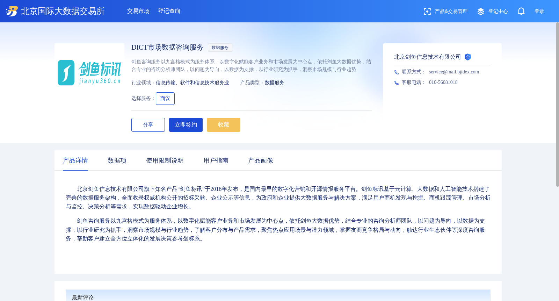The image size is (559, 301).
Task: Click the 信息传输、软件和信息技术服务业 industry value
Action: (193, 83)
